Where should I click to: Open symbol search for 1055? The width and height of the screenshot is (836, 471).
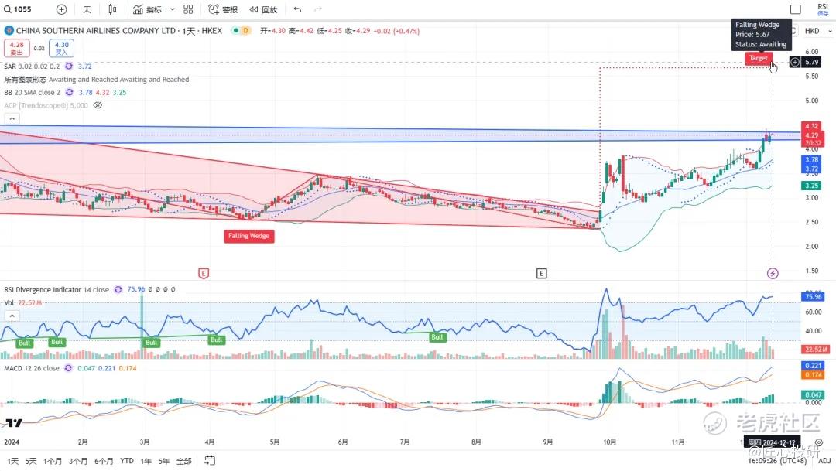[18, 9]
